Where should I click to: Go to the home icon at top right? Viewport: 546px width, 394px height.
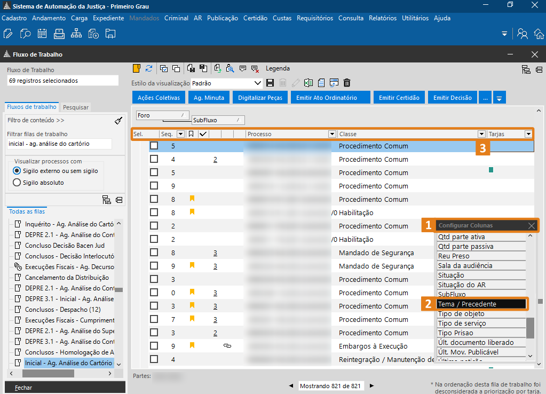pos(539,34)
